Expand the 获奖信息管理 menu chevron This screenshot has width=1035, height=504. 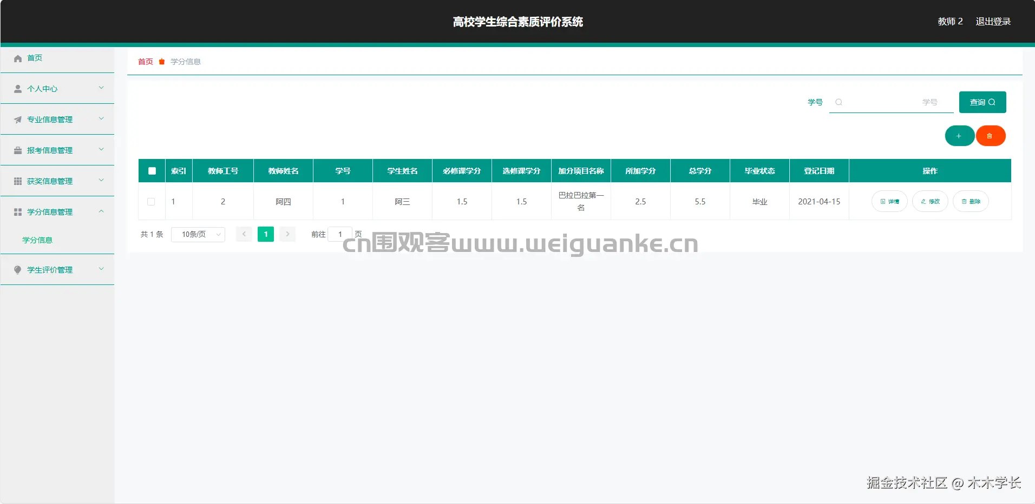click(101, 180)
